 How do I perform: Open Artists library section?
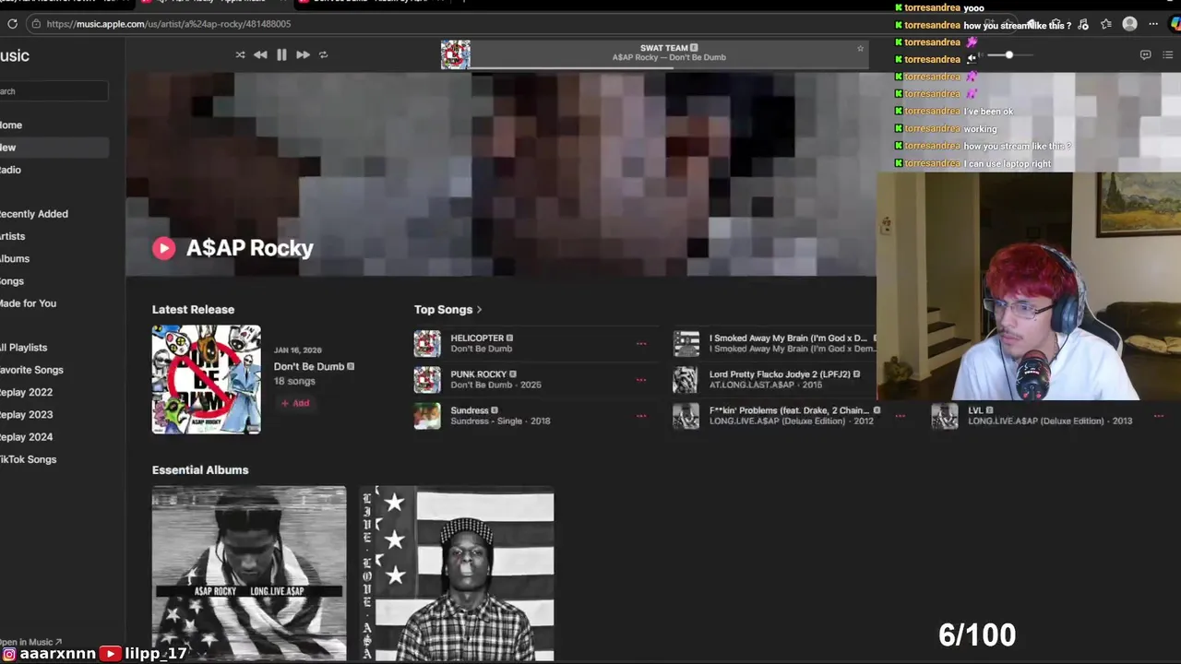coord(13,236)
